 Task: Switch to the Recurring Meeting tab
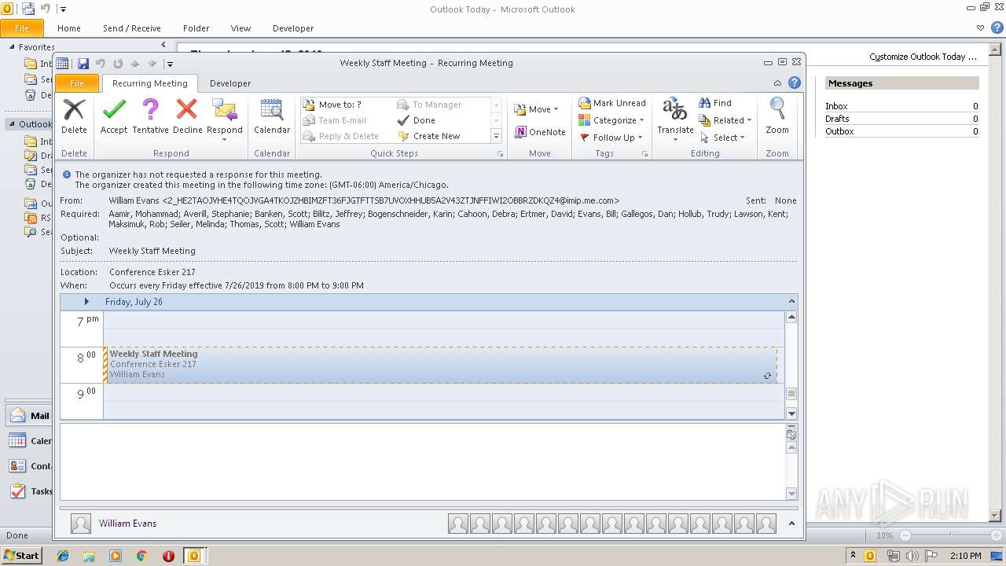[x=149, y=83]
